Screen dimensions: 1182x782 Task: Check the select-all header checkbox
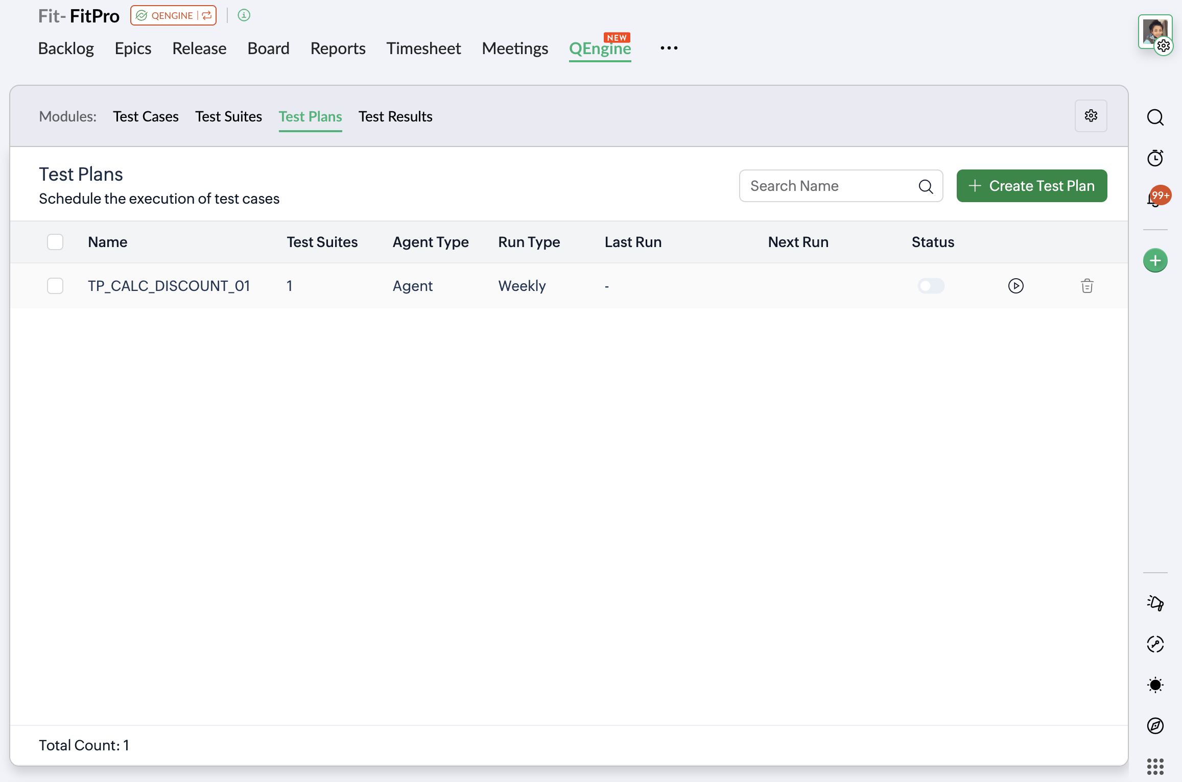coord(55,242)
